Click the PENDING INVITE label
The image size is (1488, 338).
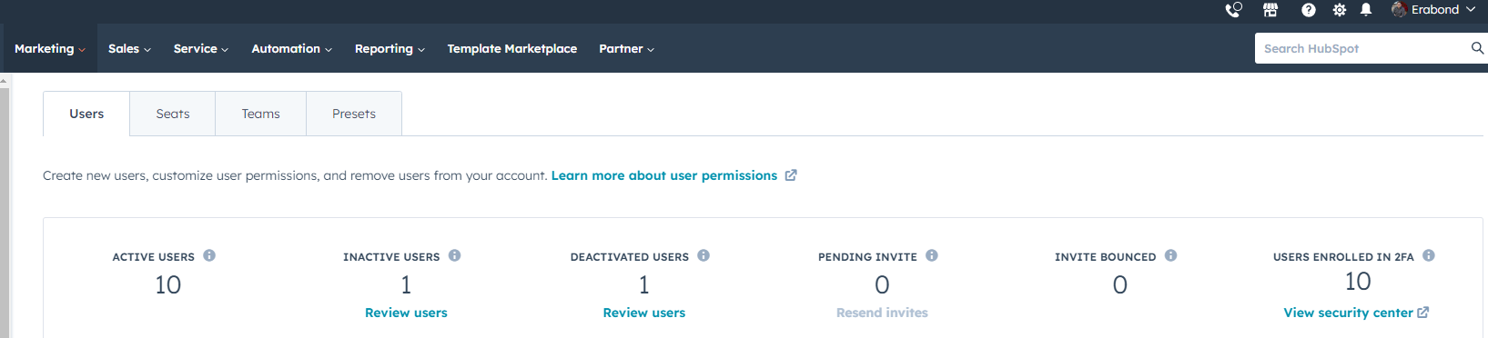click(x=867, y=257)
